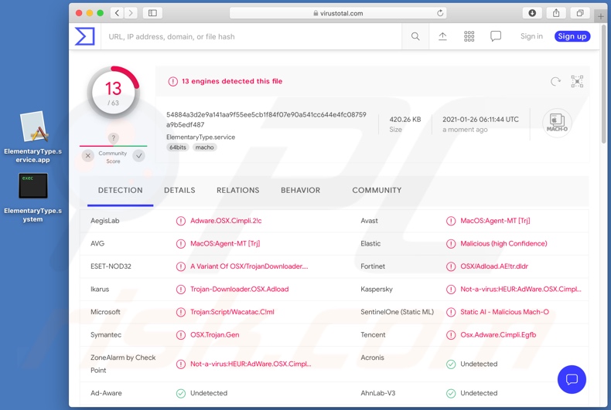Click the community score question mark icon
This screenshot has width=611, height=410.
(x=114, y=138)
